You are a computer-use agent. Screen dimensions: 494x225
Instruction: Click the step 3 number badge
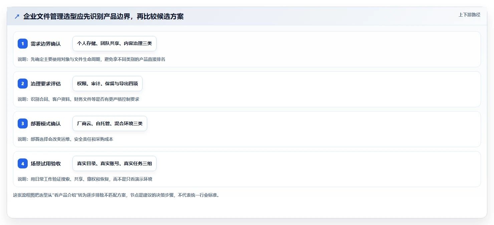click(x=23, y=123)
